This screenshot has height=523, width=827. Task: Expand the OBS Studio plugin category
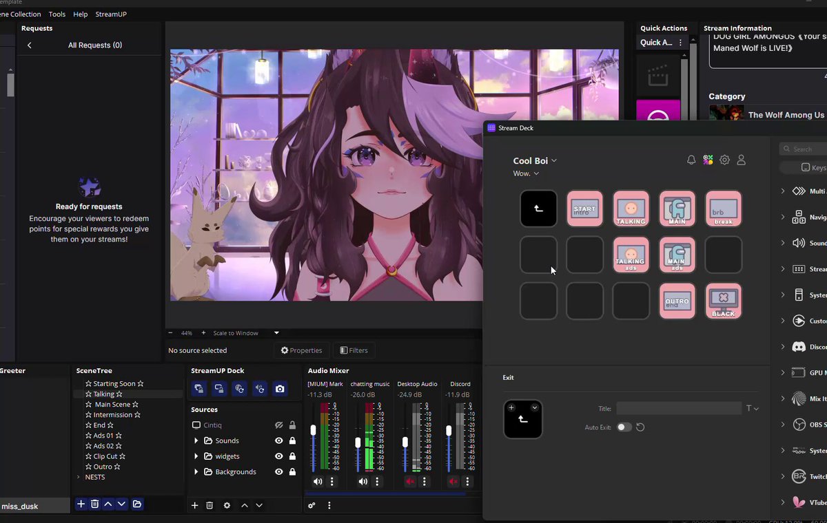coord(783,425)
